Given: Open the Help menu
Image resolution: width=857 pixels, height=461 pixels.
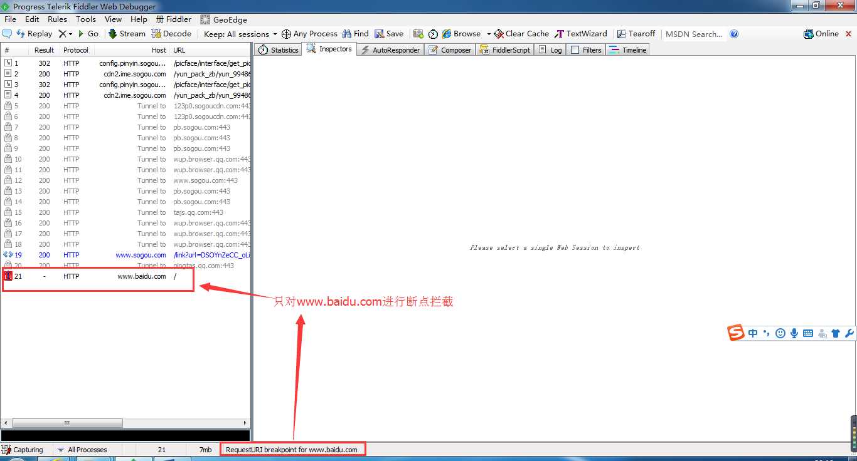Looking at the screenshot, I should [139, 19].
